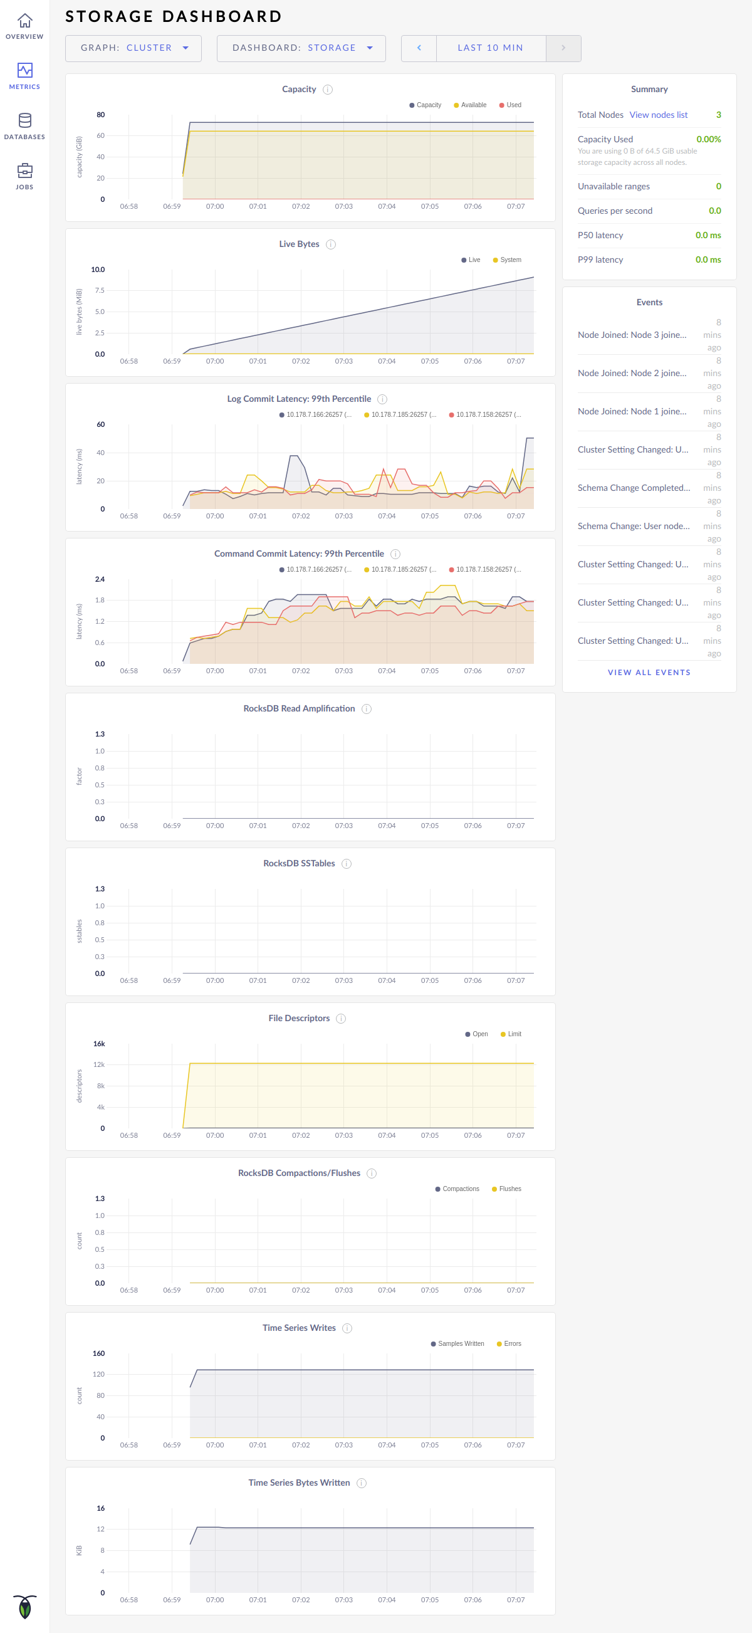Toggle the Used series in Capacity legend

(511, 105)
